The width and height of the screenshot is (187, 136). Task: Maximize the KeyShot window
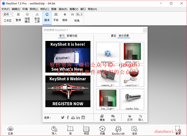click(x=171, y=3)
